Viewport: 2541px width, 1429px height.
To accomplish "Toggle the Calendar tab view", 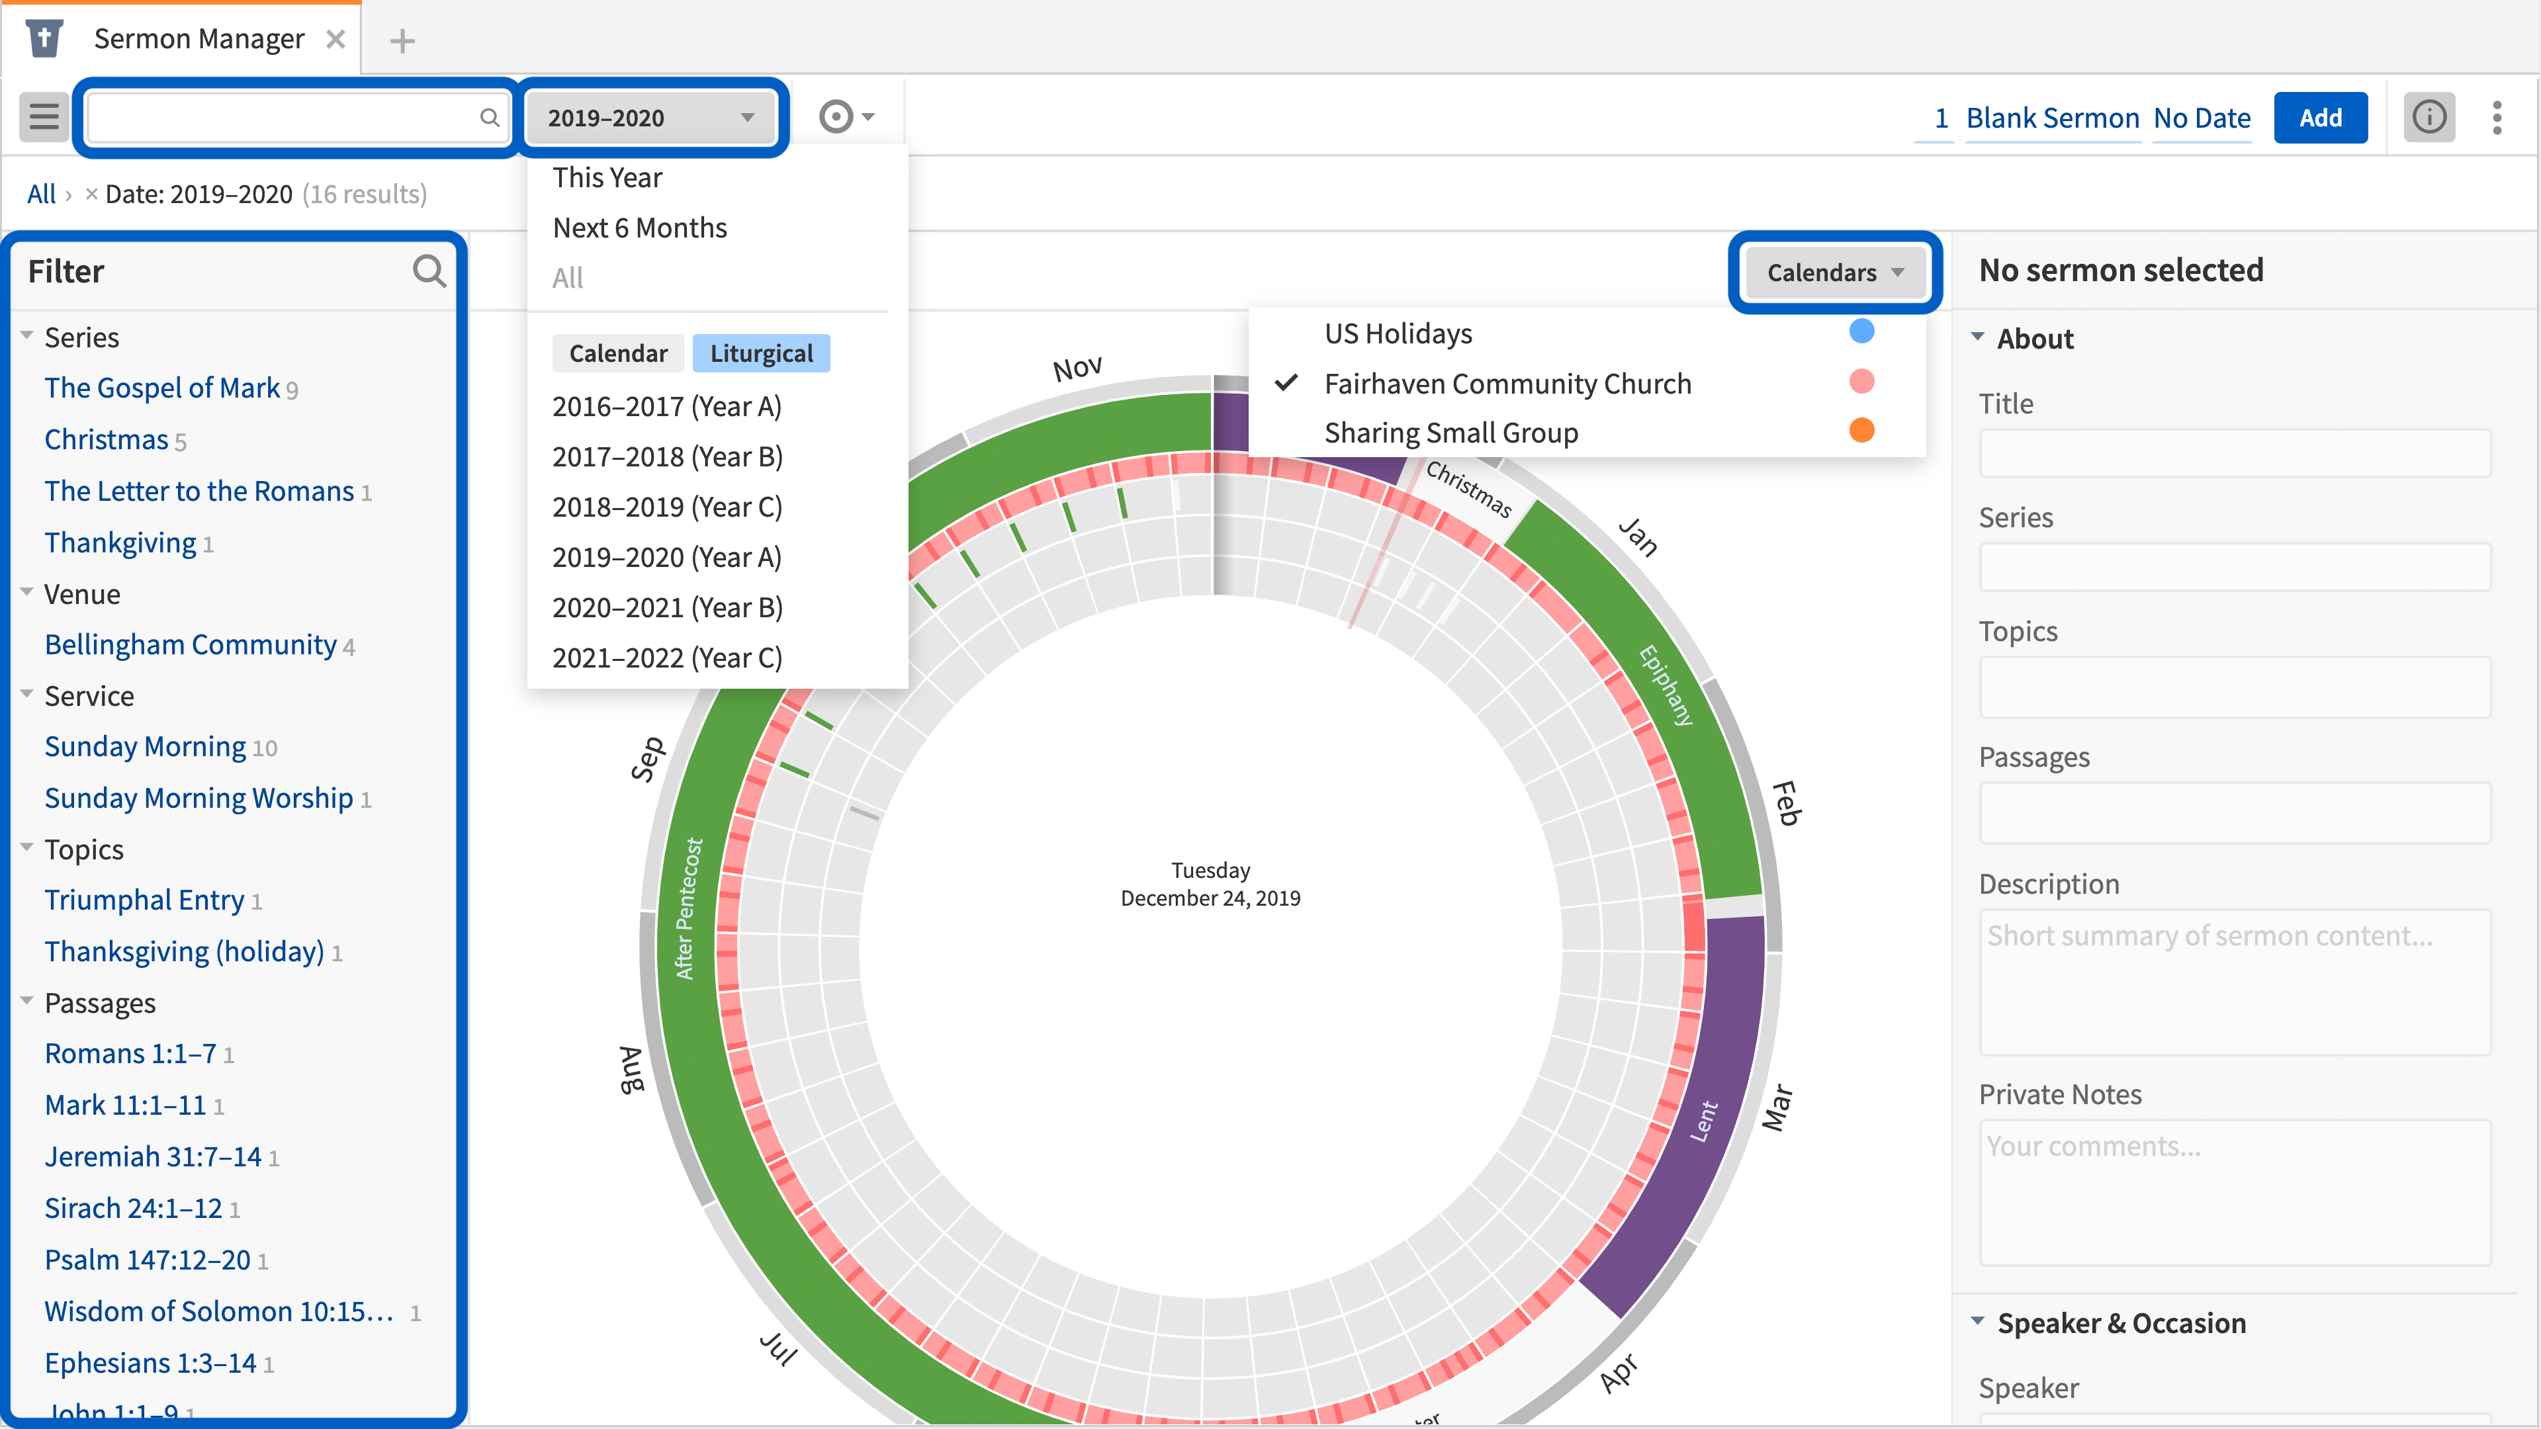I will (x=618, y=353).
